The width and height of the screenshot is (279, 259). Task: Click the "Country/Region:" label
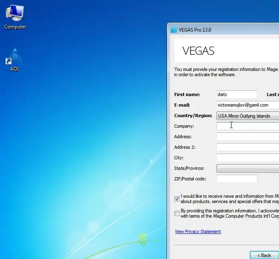coord(193,116)
